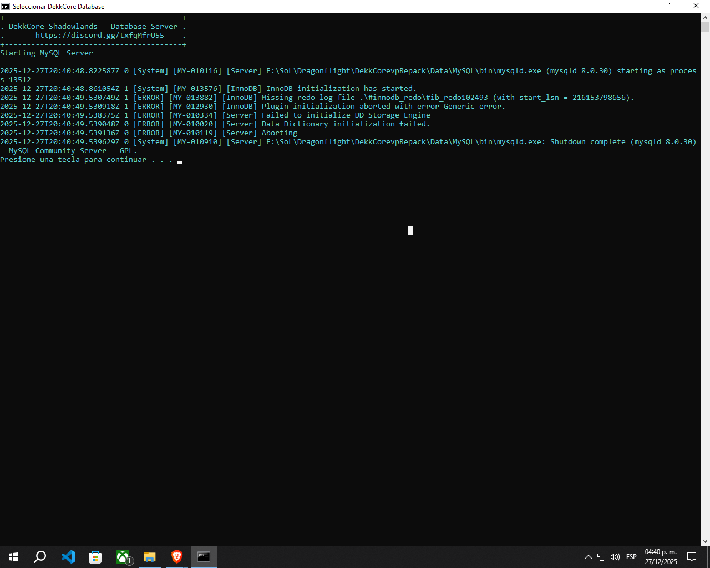
Task: Open taskbar Search magnifier
Action: point(40,557)
